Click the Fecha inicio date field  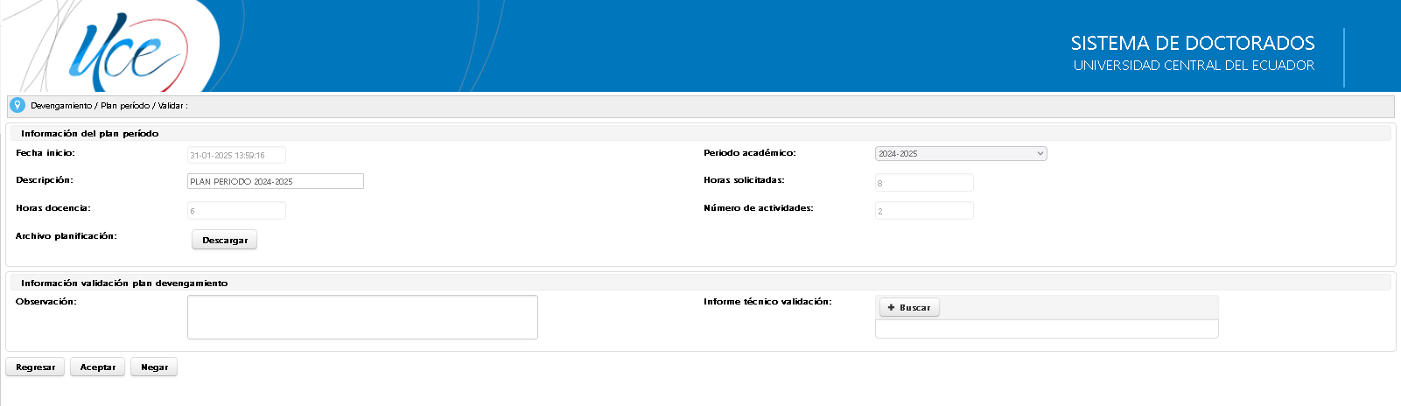(236, 155)
